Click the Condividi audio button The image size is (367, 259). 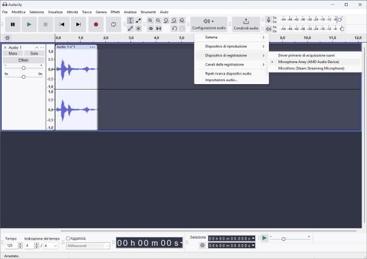click(x=246, y=24)
